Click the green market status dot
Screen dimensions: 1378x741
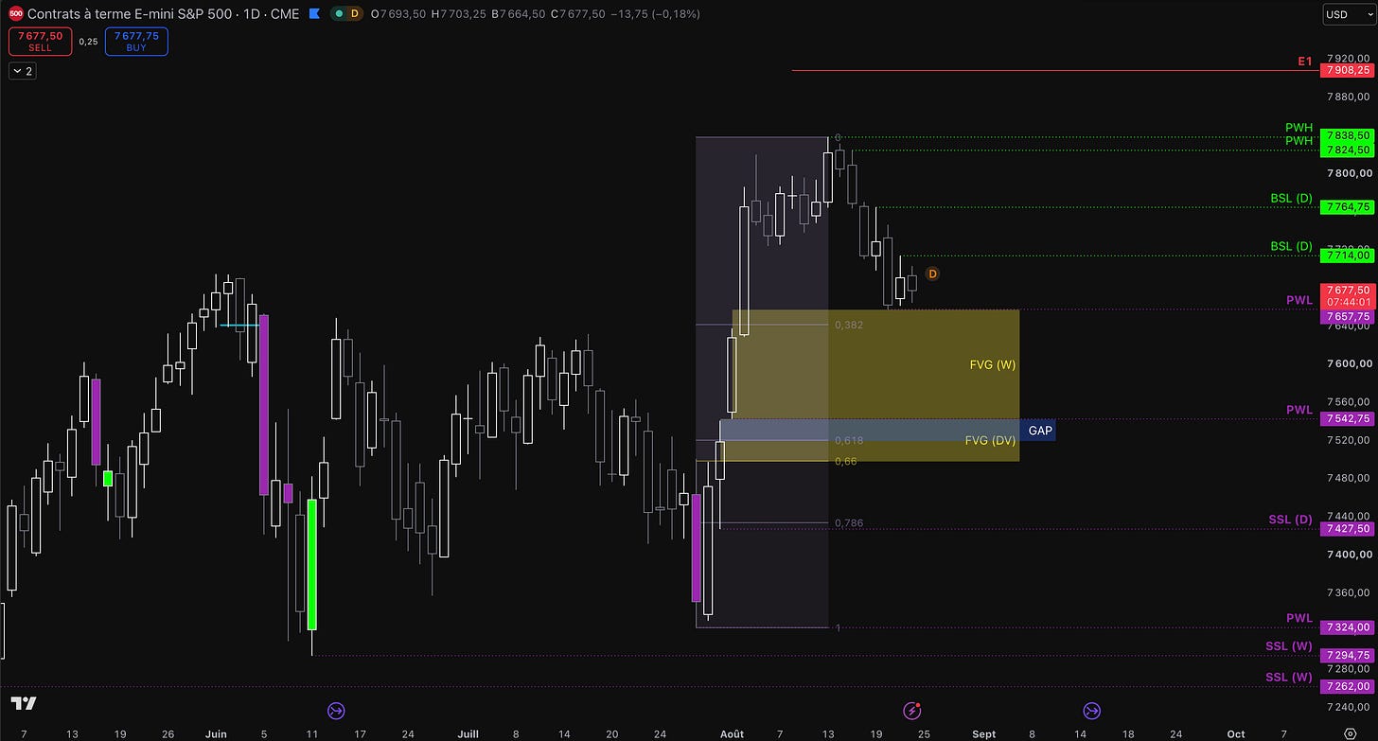339,14
